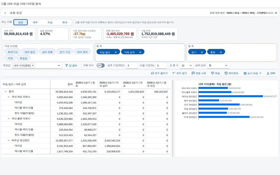Click the 기말 잔액 KPI card
This screenshot has height=175, width=280.
[x=158, y=34]
